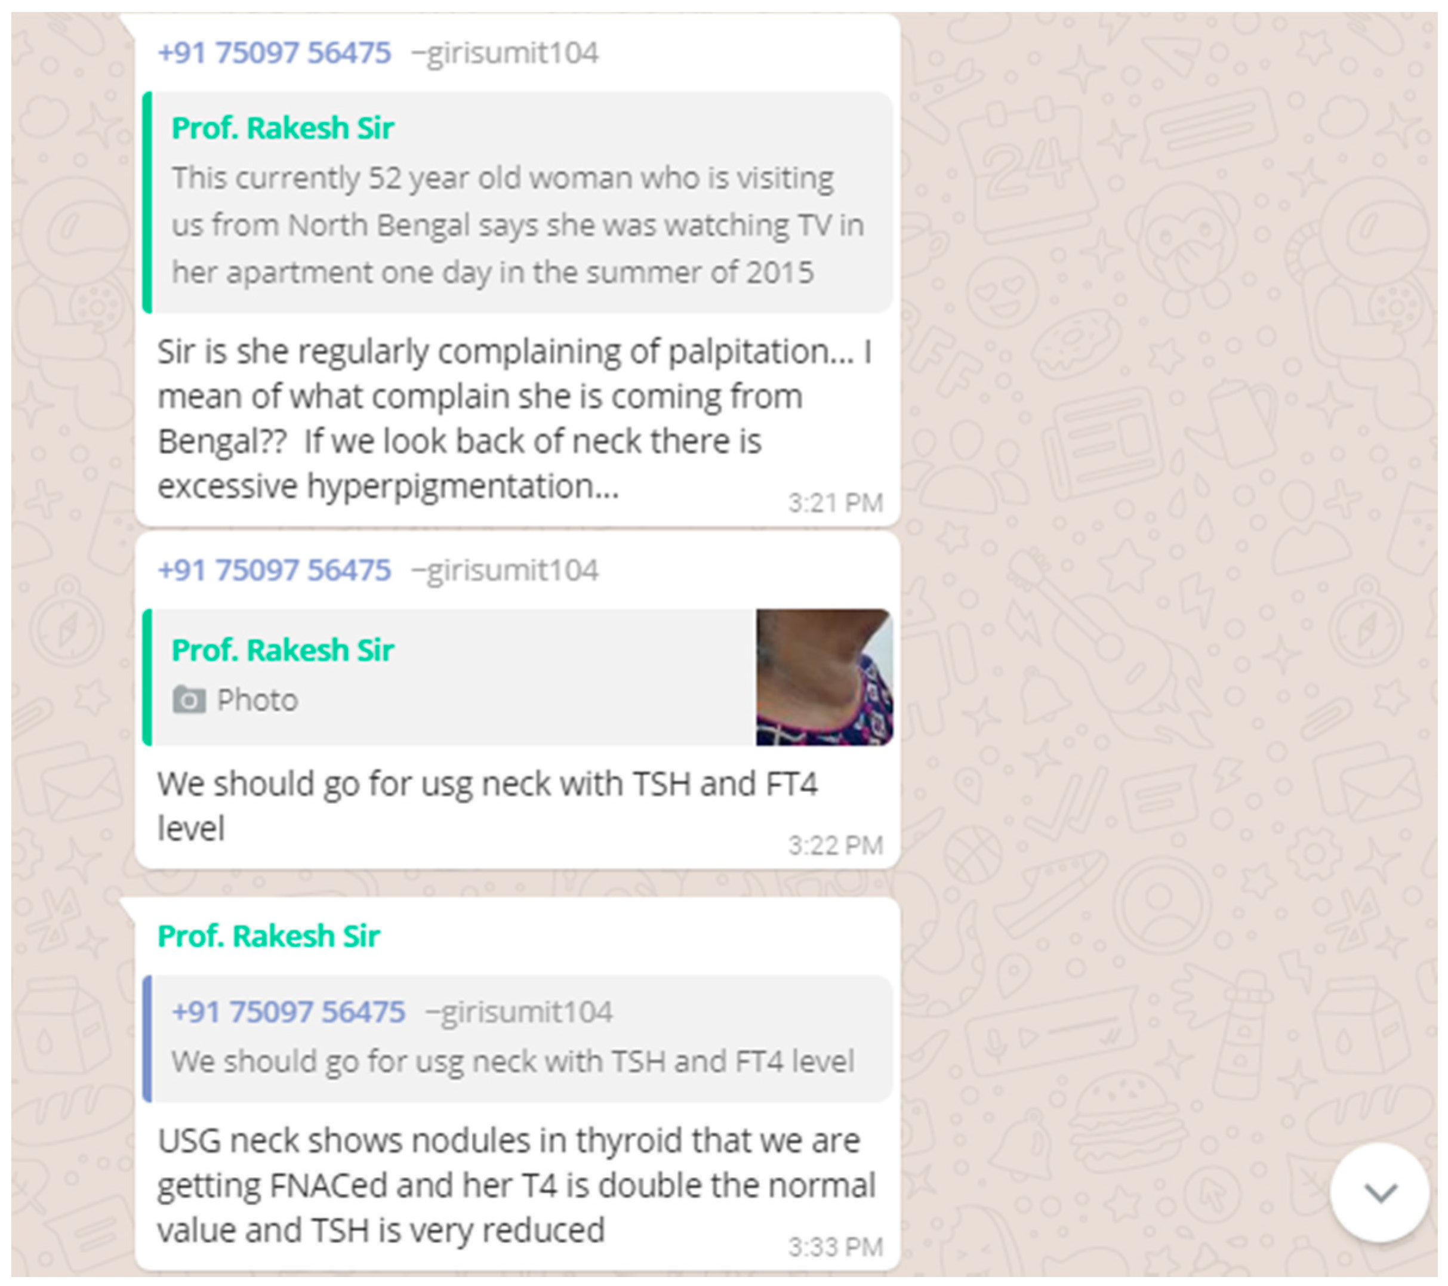Click sender phone number on the 3:22 PM message
Screen dimensions: 1448x1286
(273, 570)
